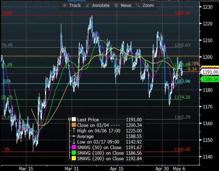Screen dimensions: 219x171
Task: Click the Zoom magnifier icon
Action: [x=138, y=6]
